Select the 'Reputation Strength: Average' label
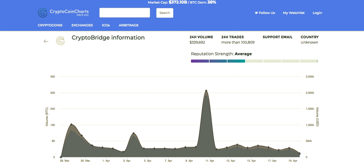This screenshot has height=167, width=364. pos(221,54)
